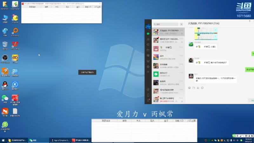
Task: Select the 罗马内战群 chat entry
Action: (x=168, y=99)
